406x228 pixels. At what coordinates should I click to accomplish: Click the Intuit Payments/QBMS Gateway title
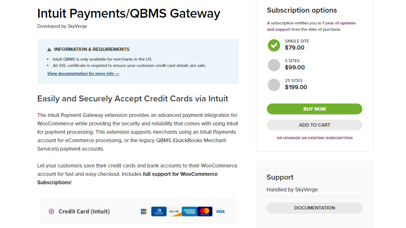pyautogui.click(x=129, y=13)
